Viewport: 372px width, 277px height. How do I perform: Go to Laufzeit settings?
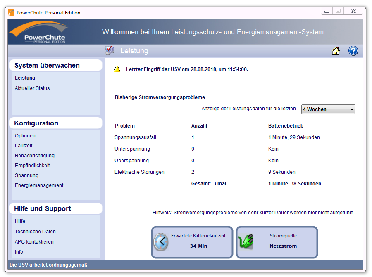tap(24, 145)
